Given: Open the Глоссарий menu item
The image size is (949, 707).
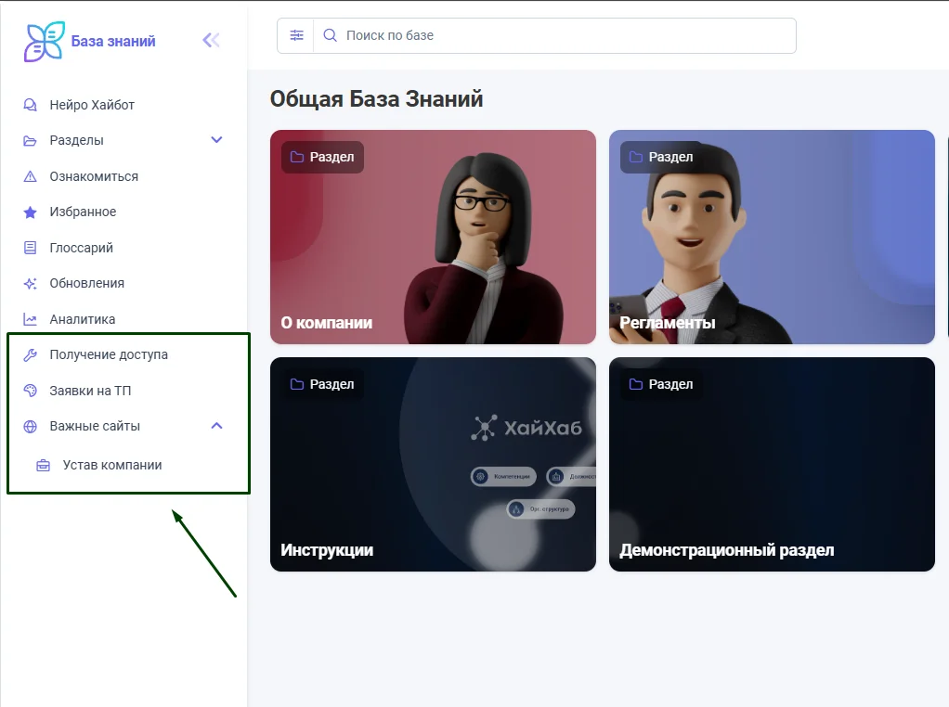Looking at the screenshot, I should tap(81, 248).
